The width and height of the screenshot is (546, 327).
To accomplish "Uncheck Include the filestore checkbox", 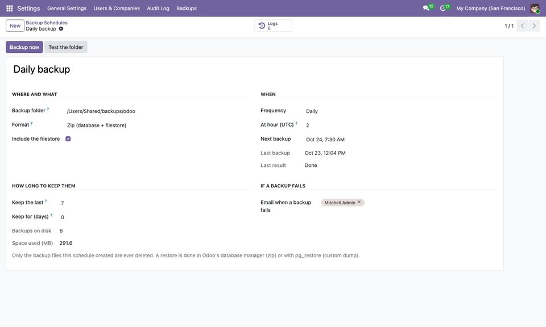I will 68,139.
